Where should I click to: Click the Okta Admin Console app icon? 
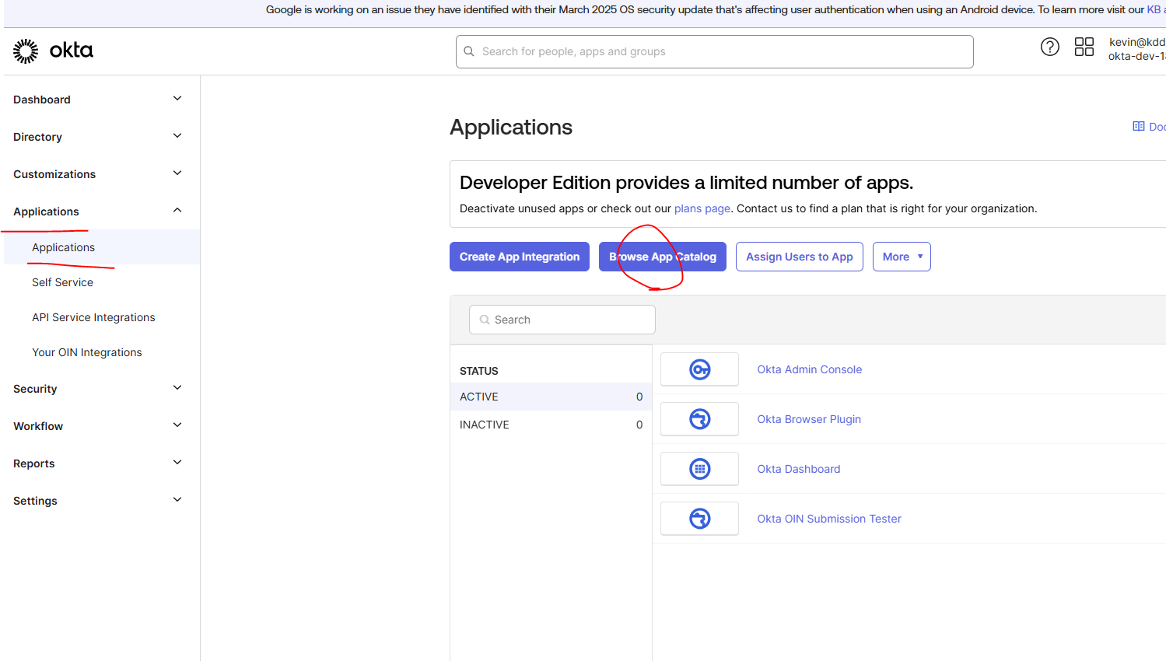pyautogui.click(x=699, y=369)
